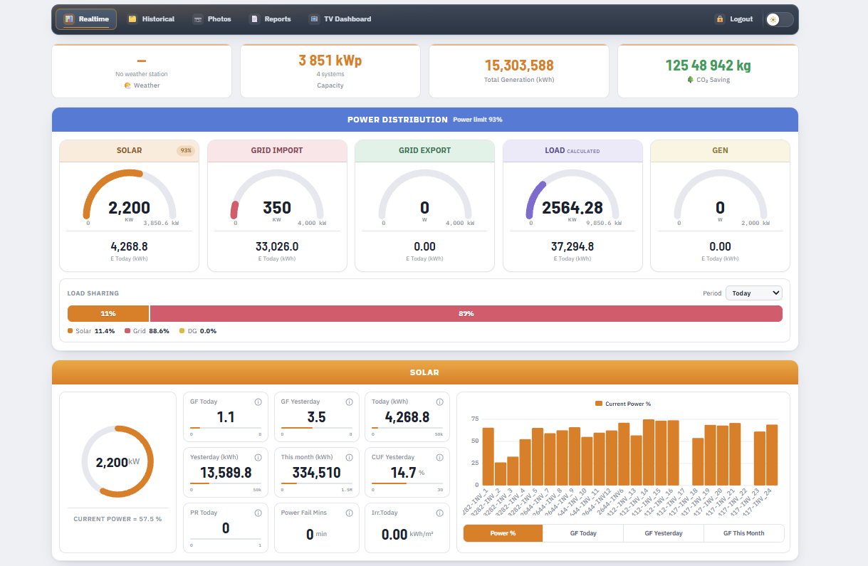Click the info icon on GF Yesterday

click(x=349, y=402)
